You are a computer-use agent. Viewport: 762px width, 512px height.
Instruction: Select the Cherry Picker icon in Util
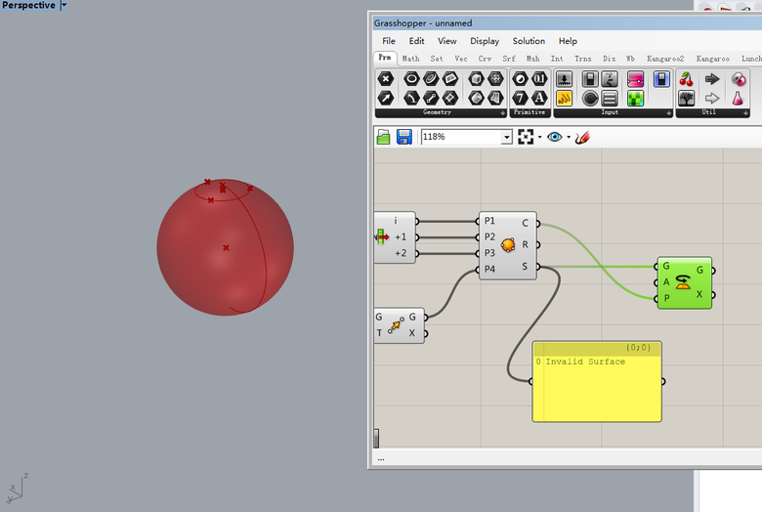[x=687, y=79]
